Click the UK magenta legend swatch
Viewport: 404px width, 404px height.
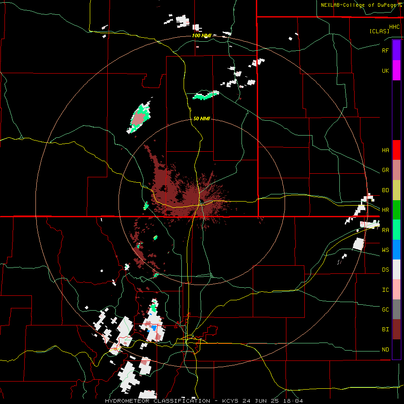pyautogui.click(x=396, y=70)
